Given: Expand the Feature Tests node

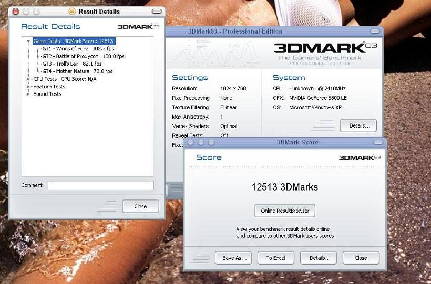Looking at the screenshot, I should click(x=28, y=87).
